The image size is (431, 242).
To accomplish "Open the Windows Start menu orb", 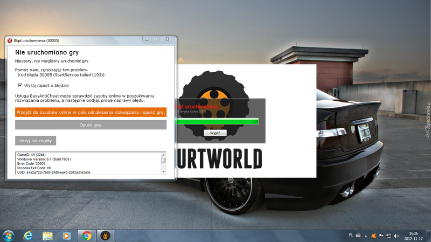I will (8, 236).
